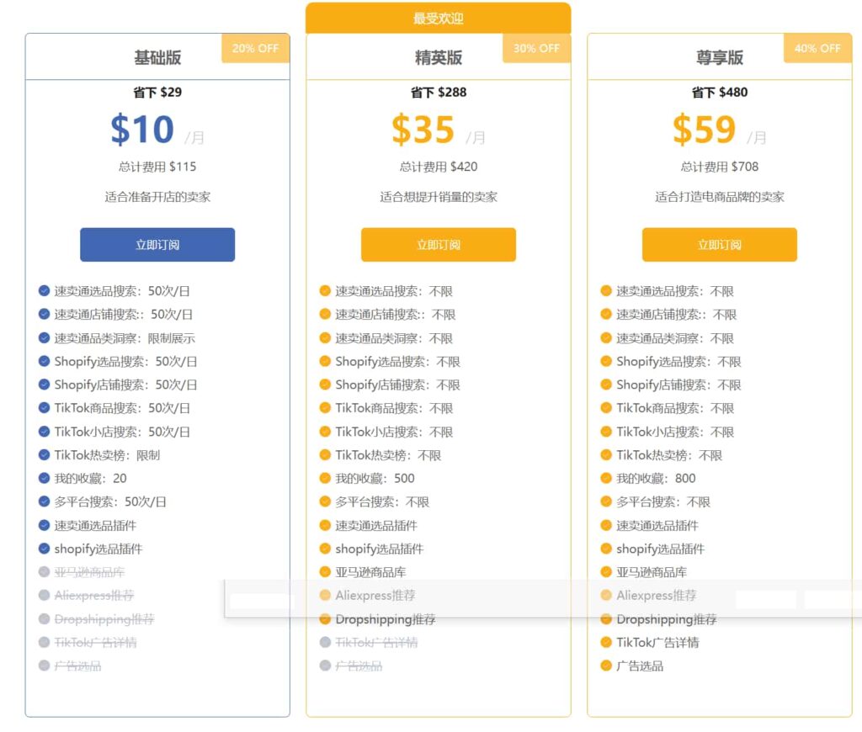The width and height of the screenshot is (862, 732).
Task: Click the 30% OFF badge on 精英版
Action: coord(536,48)
